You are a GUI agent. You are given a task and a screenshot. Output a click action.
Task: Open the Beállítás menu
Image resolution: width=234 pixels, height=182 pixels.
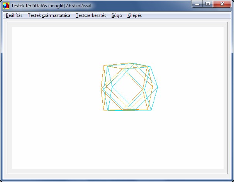click(x=14, y=16)
